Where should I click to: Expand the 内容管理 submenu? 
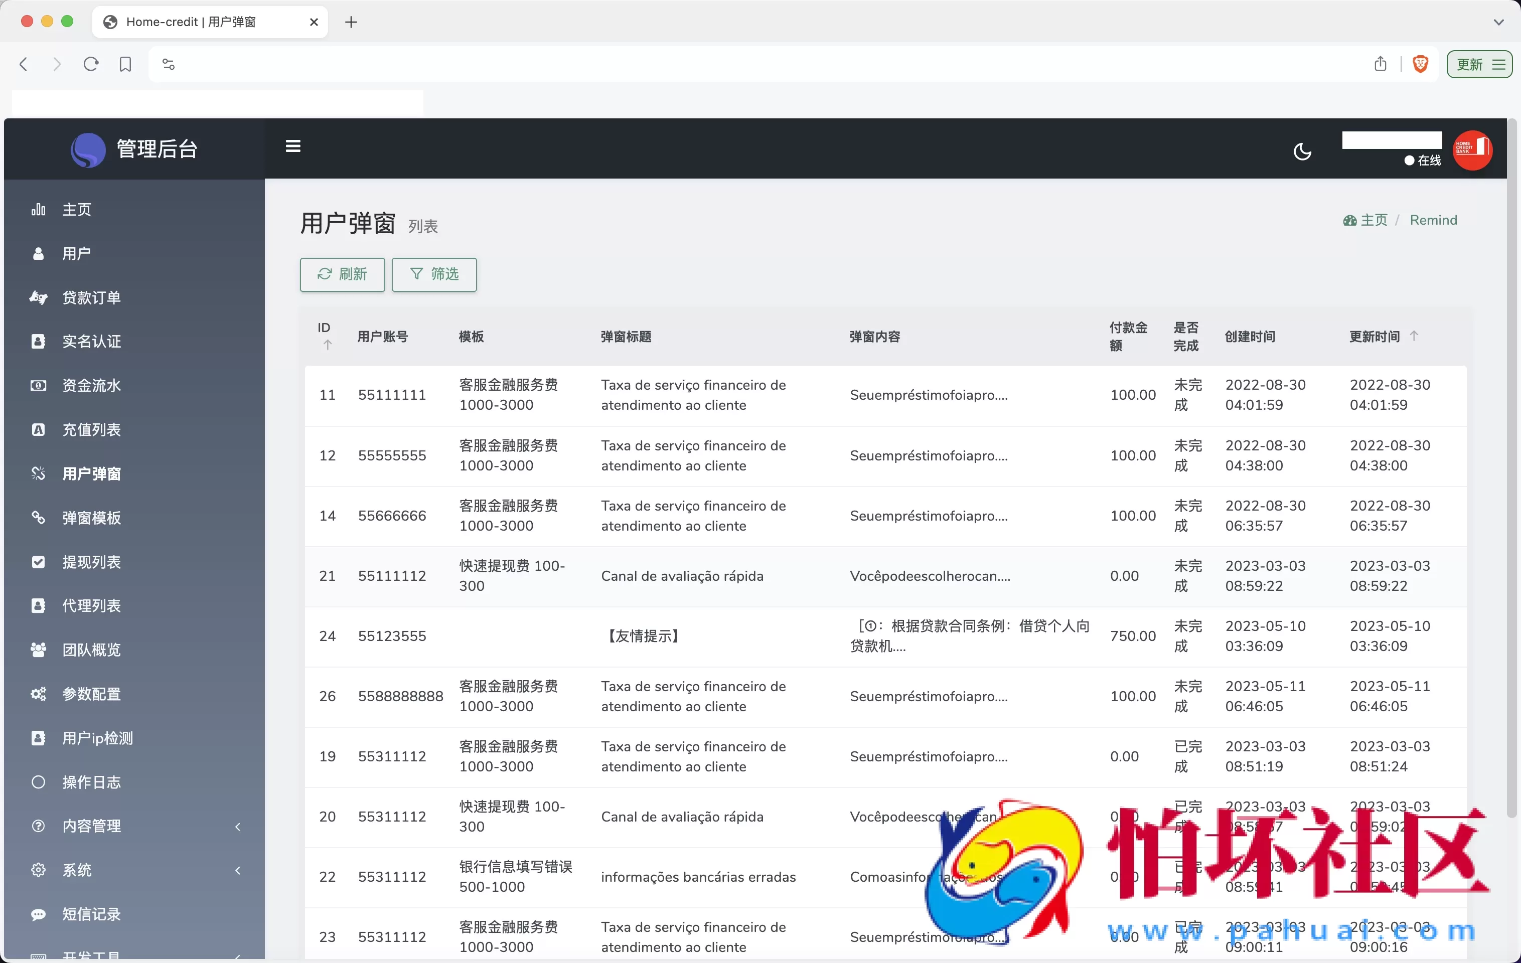click(x=237, y=826)
